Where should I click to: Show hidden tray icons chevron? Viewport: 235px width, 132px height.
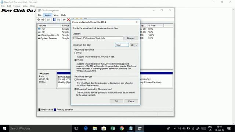[x=175, y=128]
